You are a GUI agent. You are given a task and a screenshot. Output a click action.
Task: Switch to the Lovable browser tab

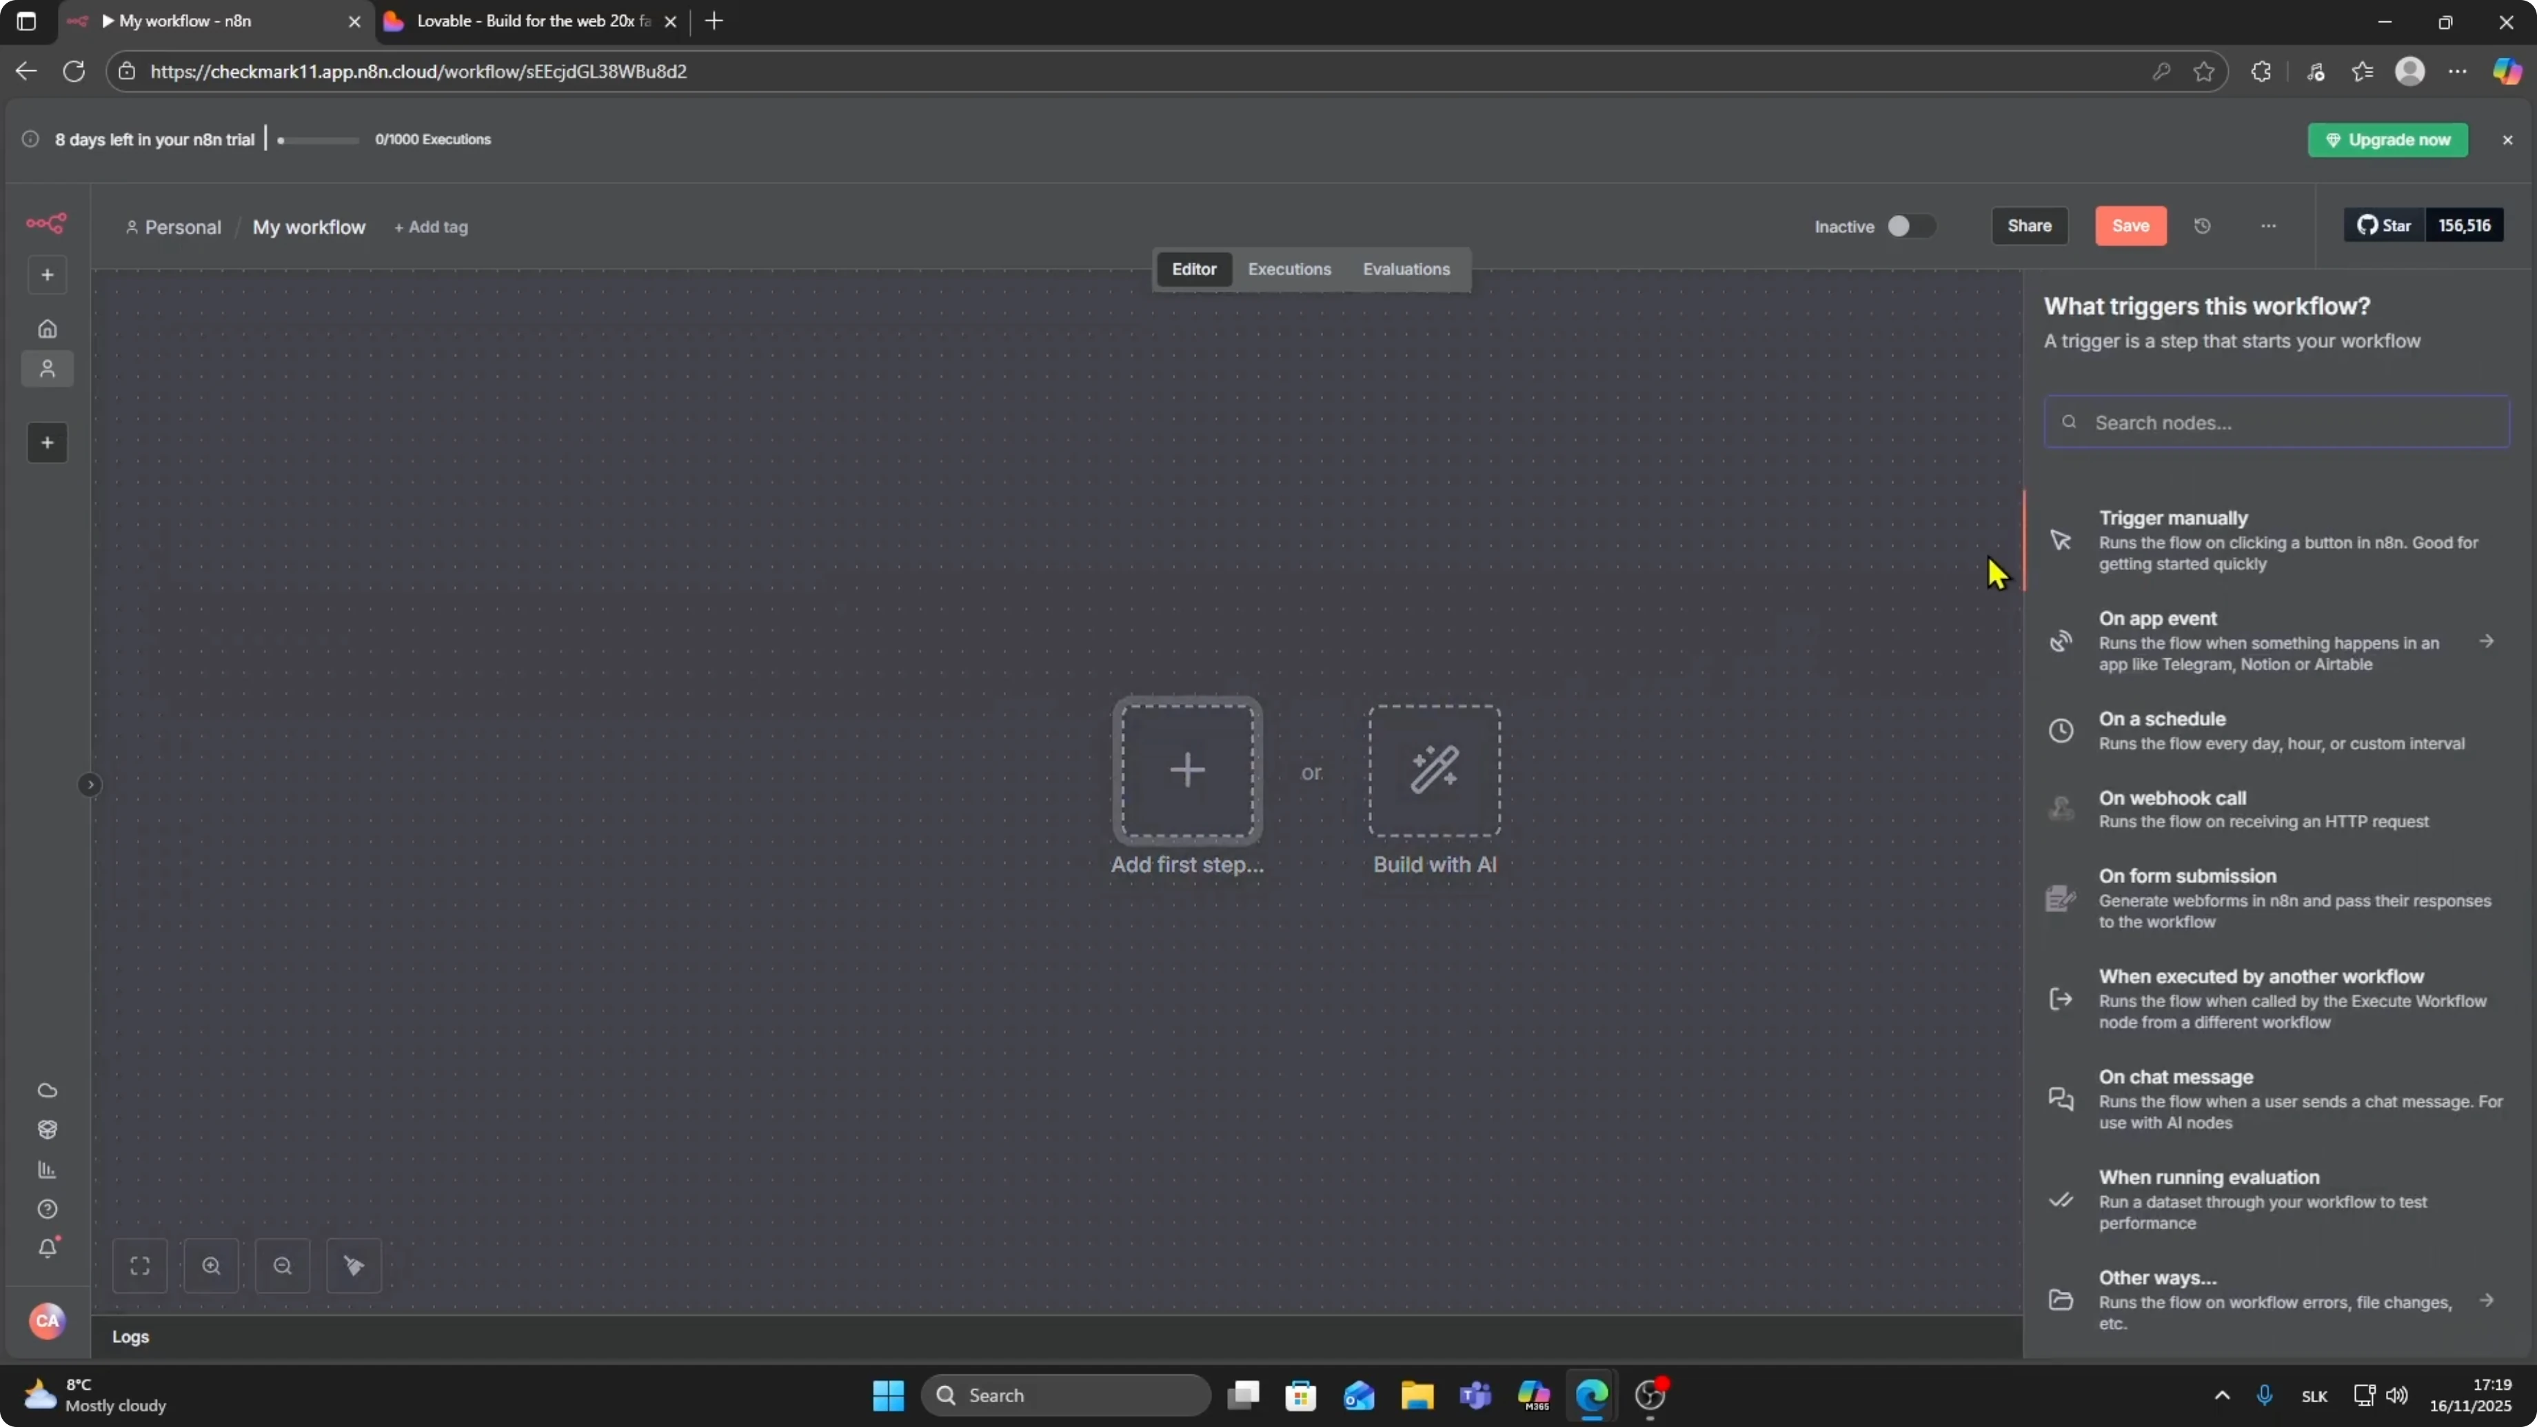pos(532,21)
